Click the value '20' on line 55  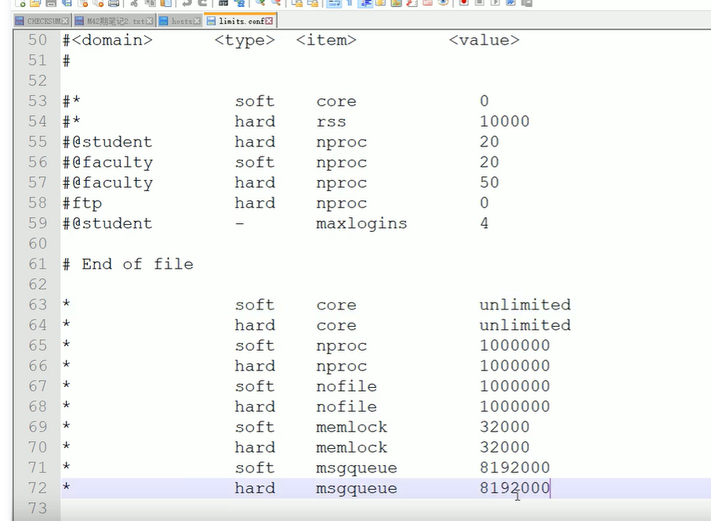(489, 141)
